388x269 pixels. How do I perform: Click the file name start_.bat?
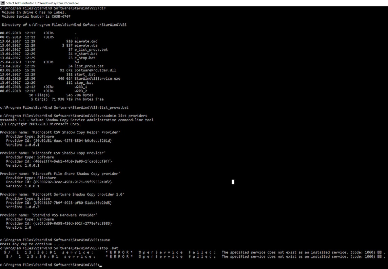click(85, 75)
